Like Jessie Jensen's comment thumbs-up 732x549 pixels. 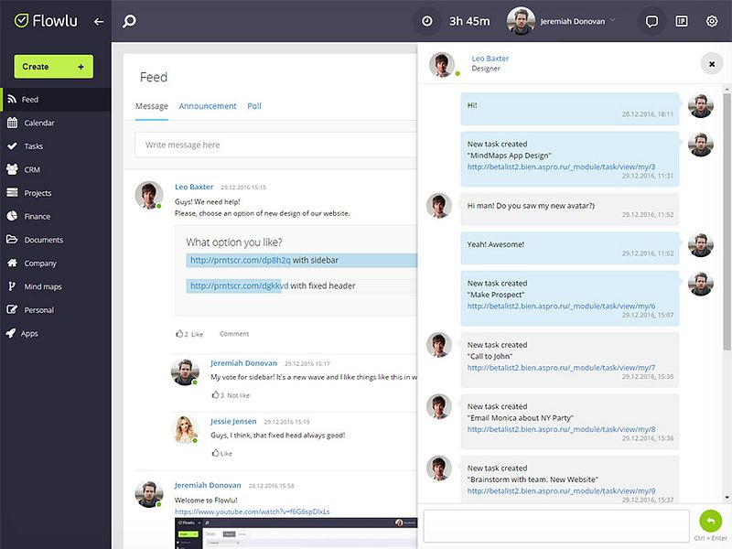pos(215,452)
